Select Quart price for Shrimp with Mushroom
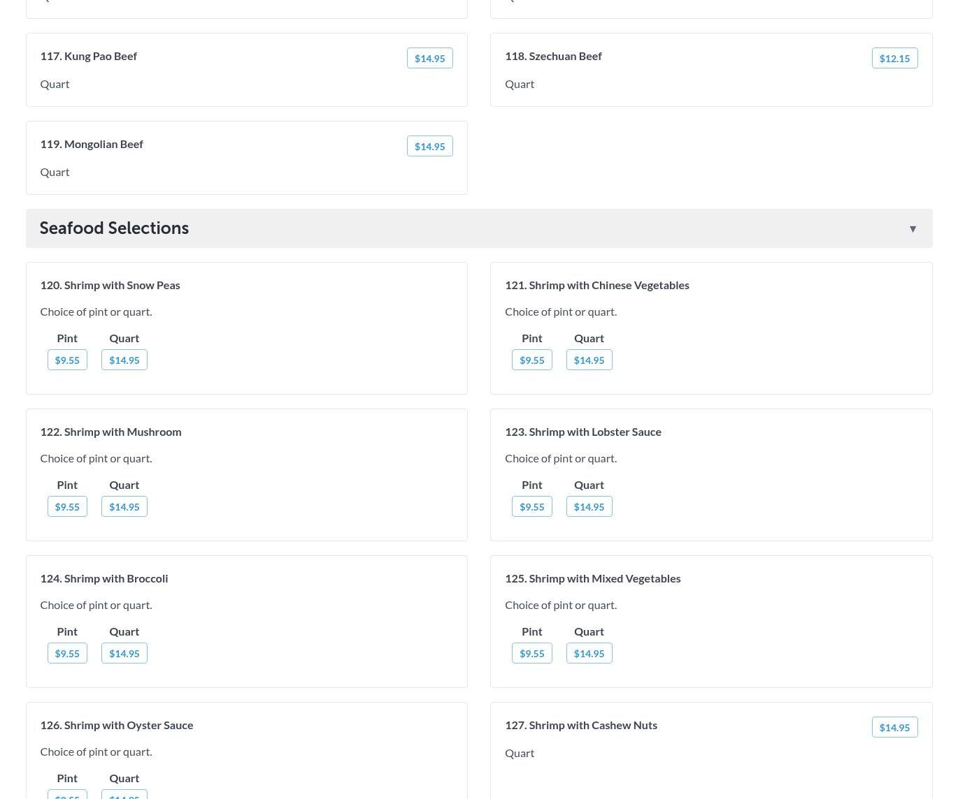Screen dimensions: 958x799 pyautogui.click(x=124, y=506)
